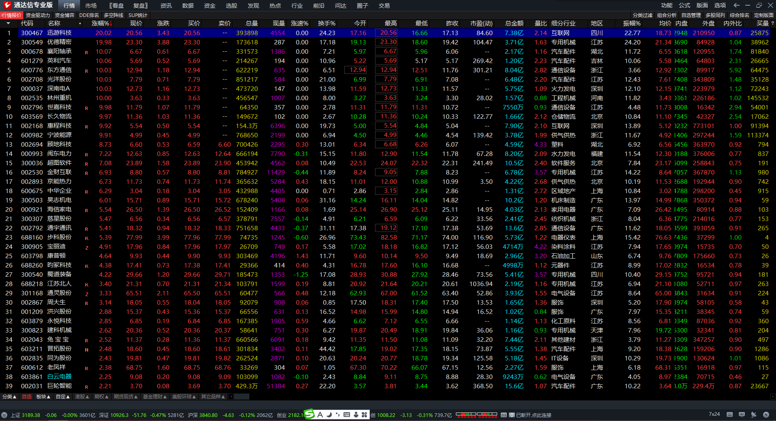Click the 自选管理 button

pyautogui.click(x=691, y=15)
